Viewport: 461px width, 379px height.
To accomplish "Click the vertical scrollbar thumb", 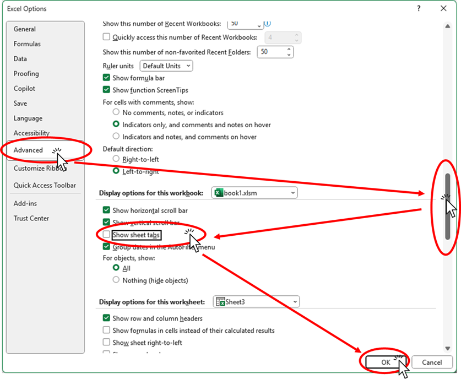I will pyautogui.click(x=447, y=207).
